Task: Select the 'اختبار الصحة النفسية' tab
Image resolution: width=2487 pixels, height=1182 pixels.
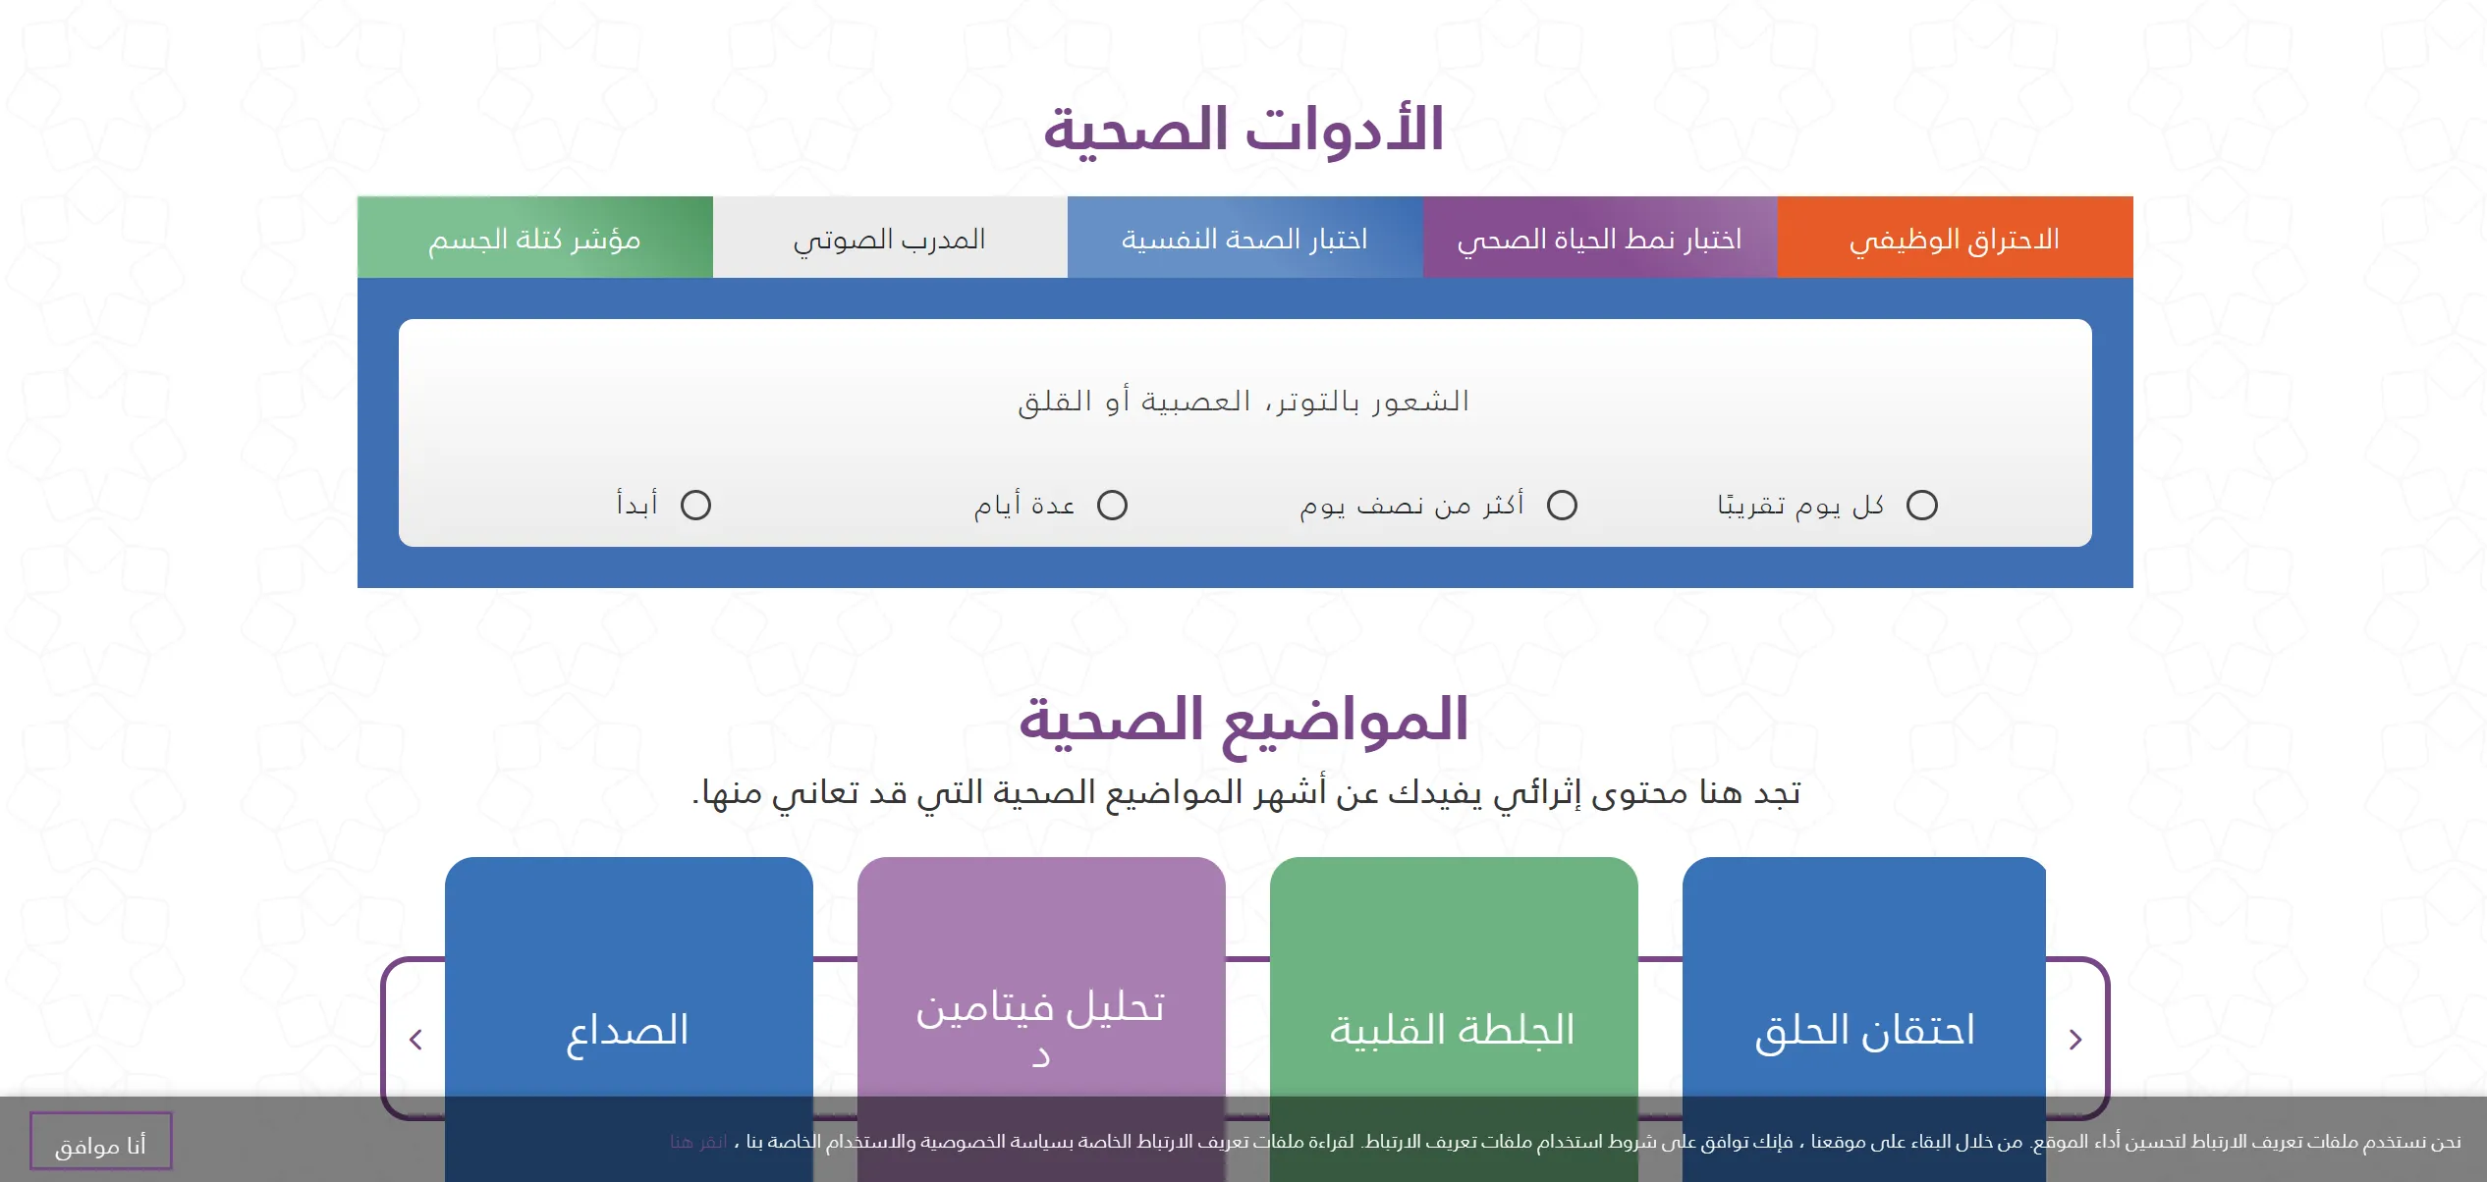Action: point(1244,239)
